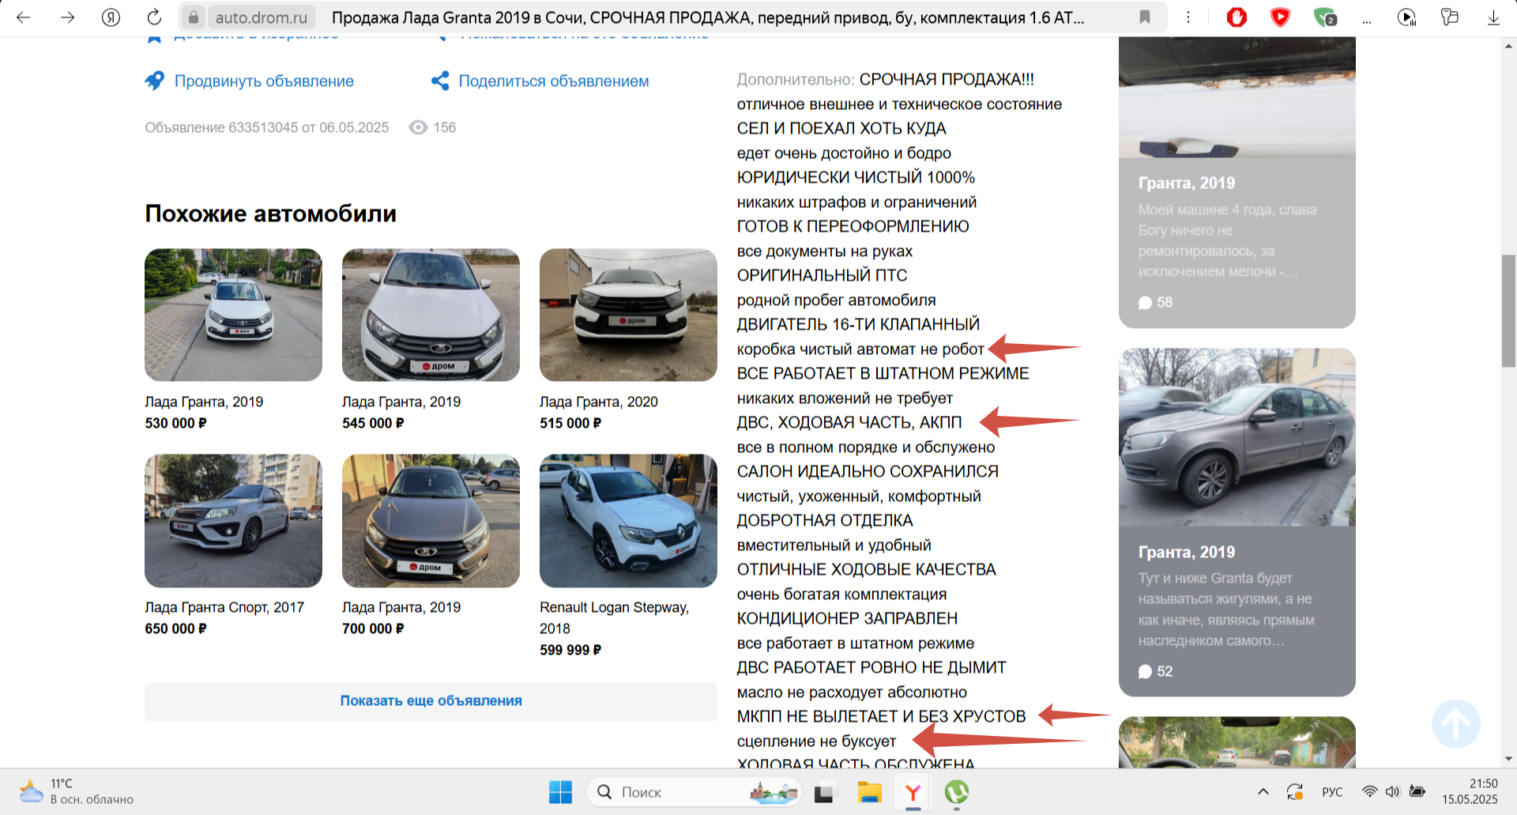
Task: Click Лада Гранта, 2020 title
Action: pyautogui.click(x=599, y=402)
